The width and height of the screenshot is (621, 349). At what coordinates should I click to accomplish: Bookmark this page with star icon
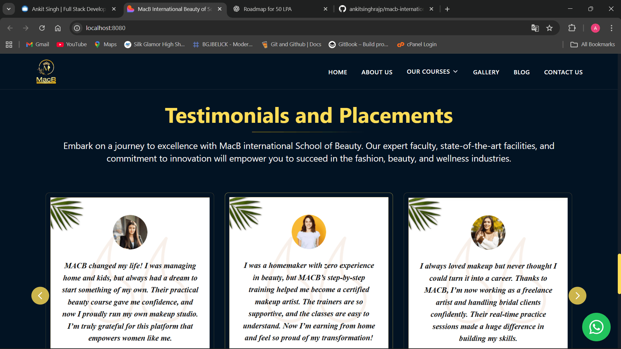click(x=550, y=28)
